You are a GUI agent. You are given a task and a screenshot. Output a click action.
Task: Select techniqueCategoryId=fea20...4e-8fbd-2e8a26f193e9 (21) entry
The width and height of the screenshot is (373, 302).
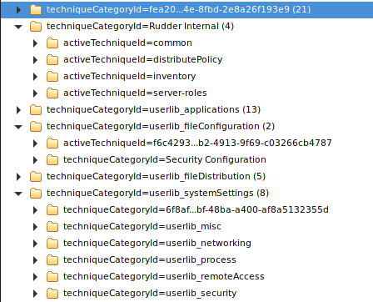(178, 9)
